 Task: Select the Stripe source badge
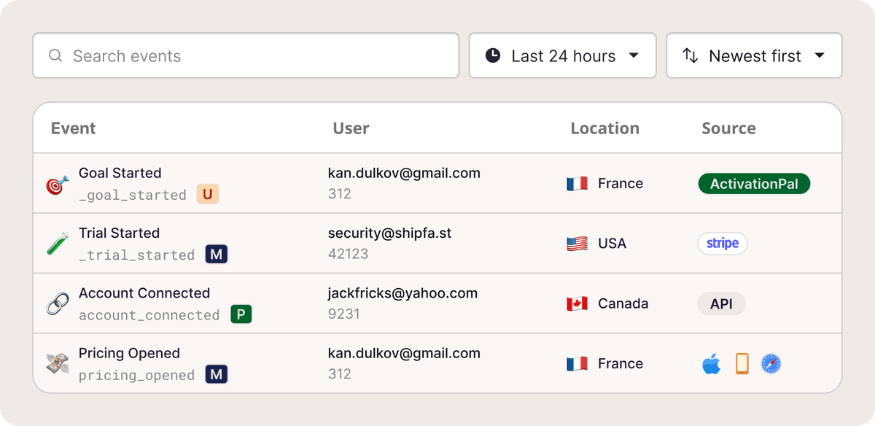[723, 244]
